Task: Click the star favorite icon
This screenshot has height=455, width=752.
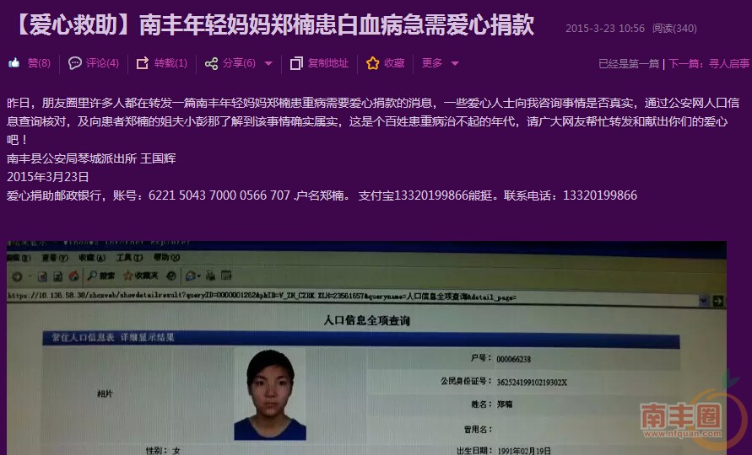Action: point(373,63)
